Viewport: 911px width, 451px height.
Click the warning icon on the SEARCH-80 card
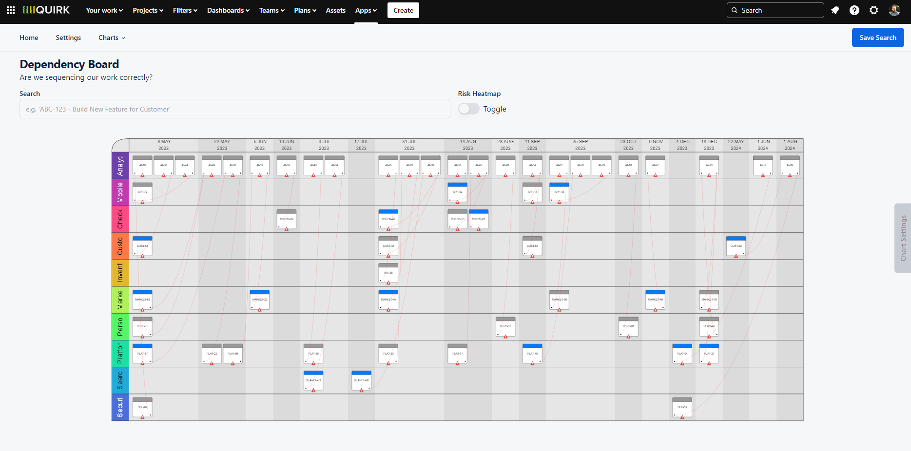point(361,390)
